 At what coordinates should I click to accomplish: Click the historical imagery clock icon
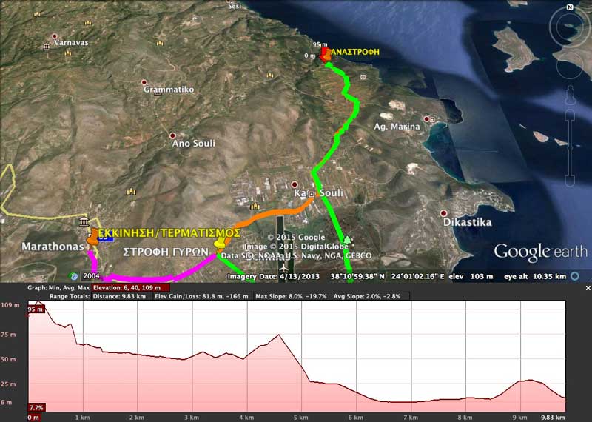(x=74, y=276)
